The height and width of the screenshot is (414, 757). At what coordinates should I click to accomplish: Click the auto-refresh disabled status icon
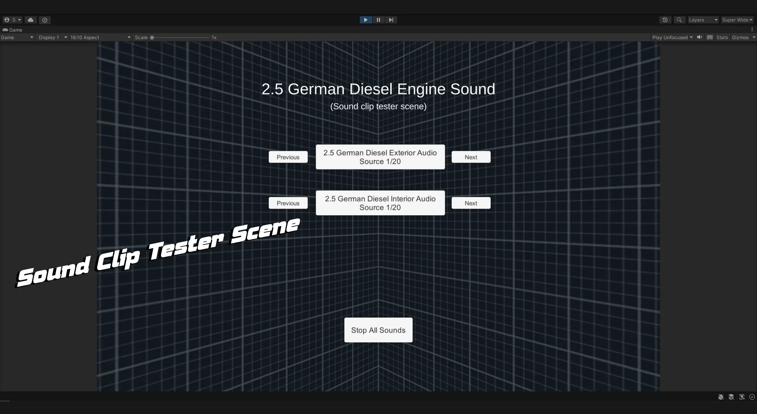click(741, 397)
